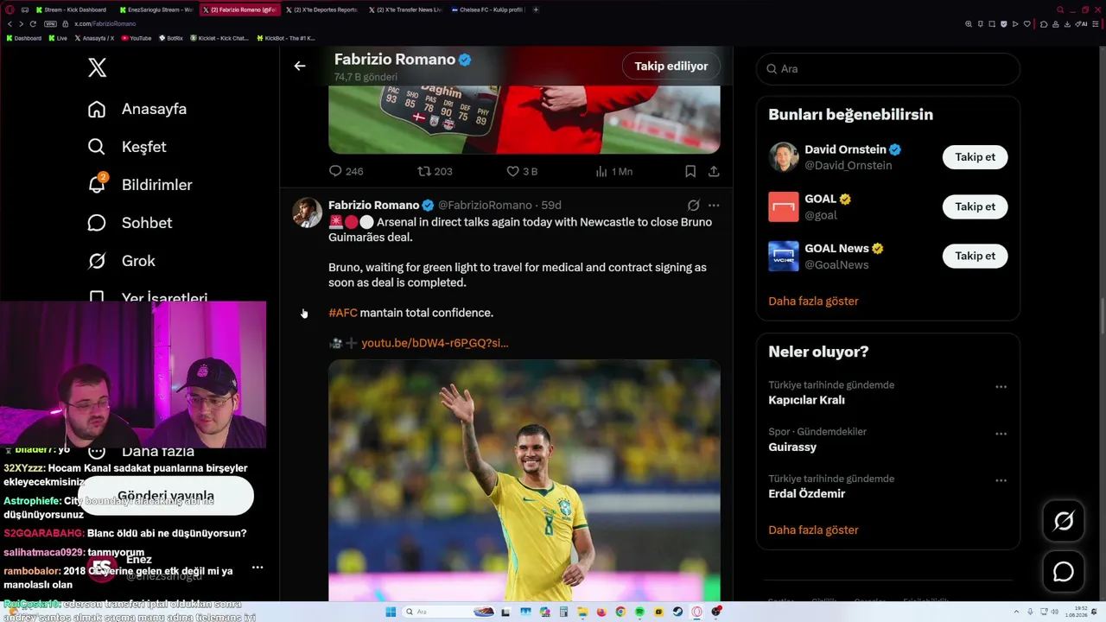Share the post above the Arsenal tweet
The height and width of the screenshot is (622, 1106).
(714, 171)
